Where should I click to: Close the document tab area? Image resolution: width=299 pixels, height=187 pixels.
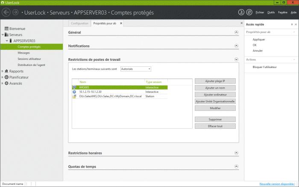241,23
